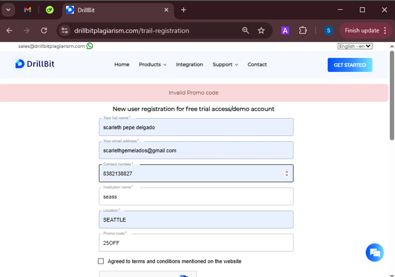
Task: Open Chrome three-dot menu
Action: coord(385,31)
